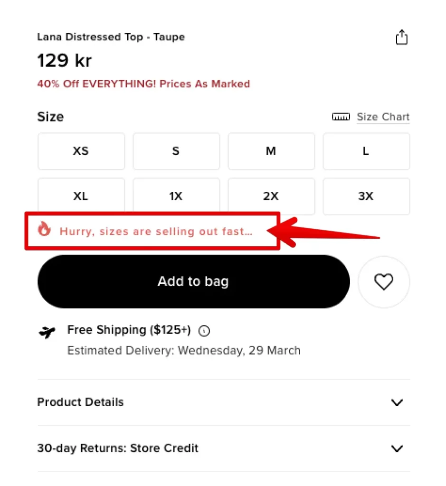The width and height of the screenshot is (446, 486).
Task: Click the airplane shipping icon
Action: (47, 332)
